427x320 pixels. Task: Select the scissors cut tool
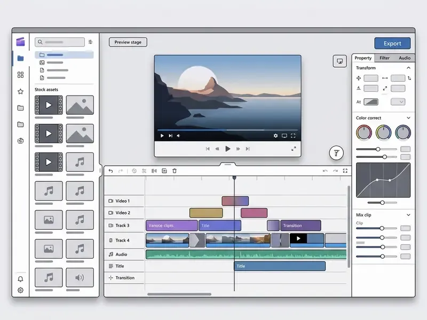(x=144, y=171)
